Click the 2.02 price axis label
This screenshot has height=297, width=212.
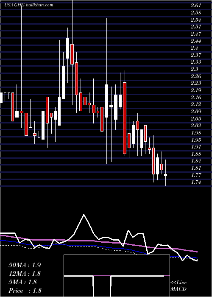click(195, 126)
